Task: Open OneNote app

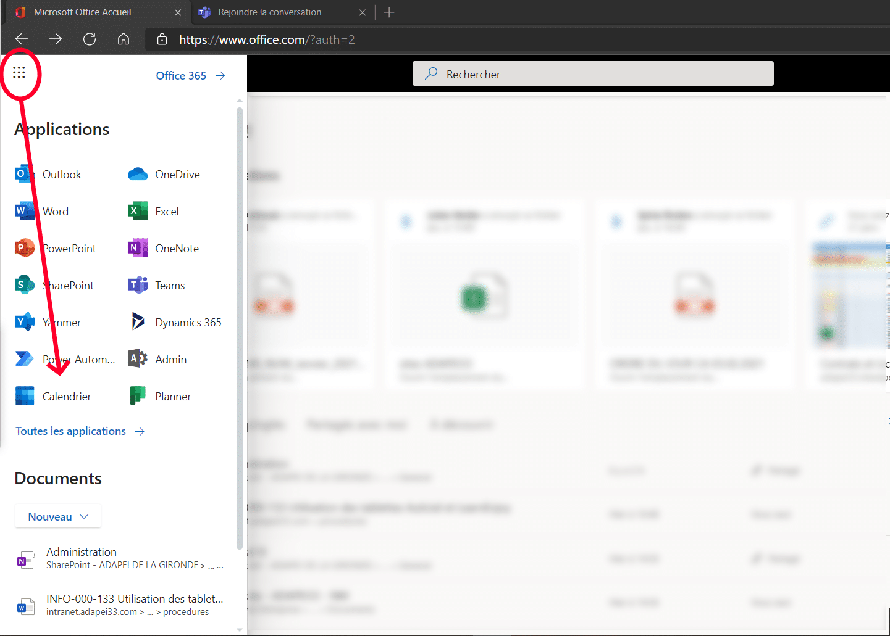Action: (164, 249)
